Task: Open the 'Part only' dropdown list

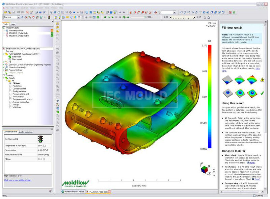Action: tap(18, 17)
